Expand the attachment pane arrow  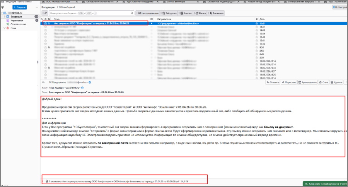tap(43, 182)
